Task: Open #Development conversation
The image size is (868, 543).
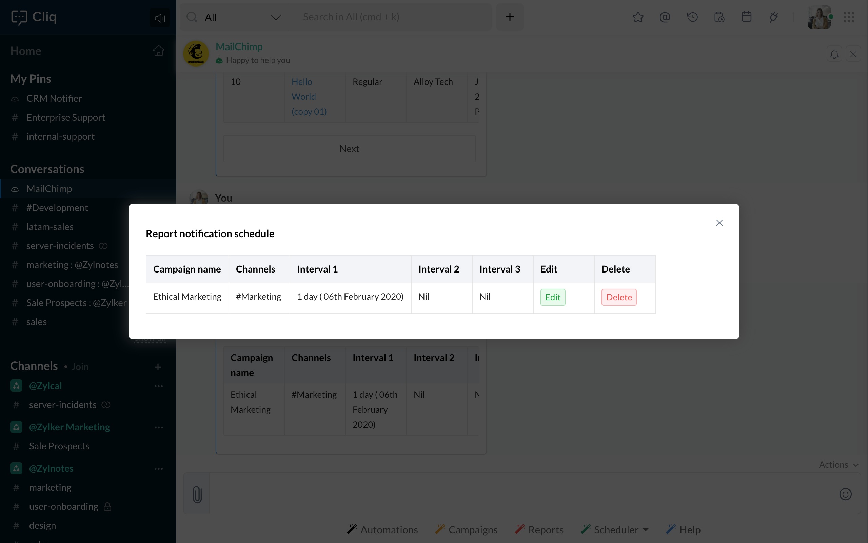Action: (57, 208)
